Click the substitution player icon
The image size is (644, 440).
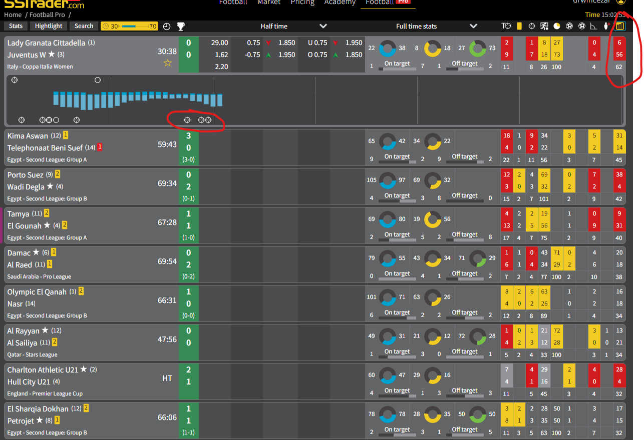click(x=544, y=26)
